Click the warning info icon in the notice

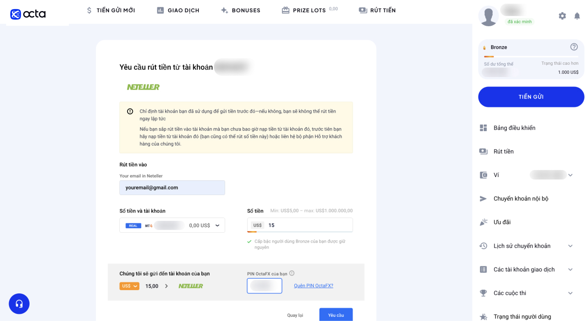[130, 111]
